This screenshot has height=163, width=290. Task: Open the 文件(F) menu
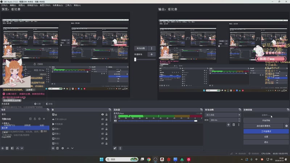(x=4, y=5)
